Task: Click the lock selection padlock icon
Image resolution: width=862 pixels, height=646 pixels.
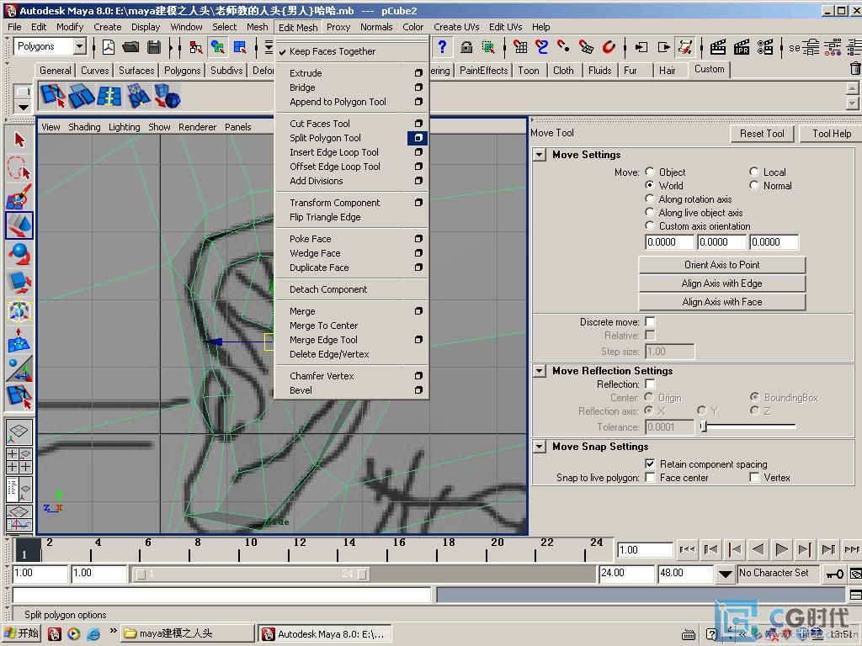Action: coord(466,47)
